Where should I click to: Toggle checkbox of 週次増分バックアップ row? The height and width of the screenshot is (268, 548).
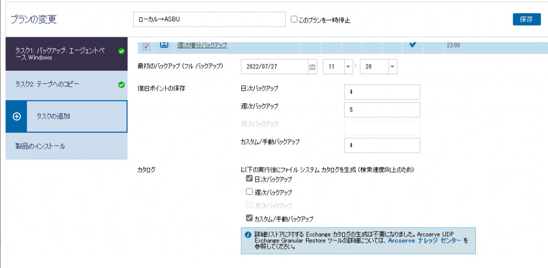[147, 46]
